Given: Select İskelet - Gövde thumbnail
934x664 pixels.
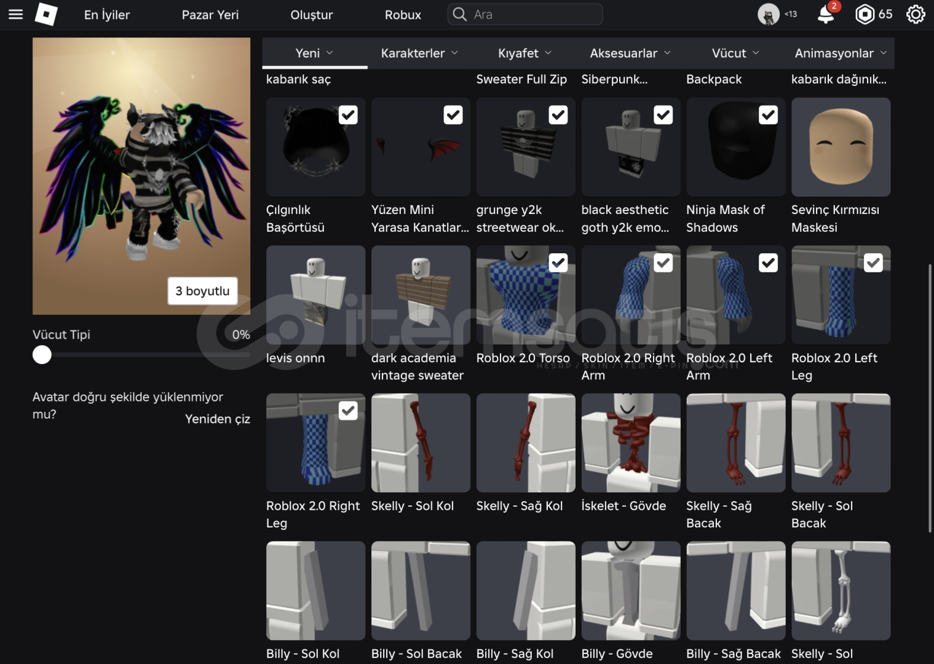Looking at the screenshot, I should [x=631, y=443].
